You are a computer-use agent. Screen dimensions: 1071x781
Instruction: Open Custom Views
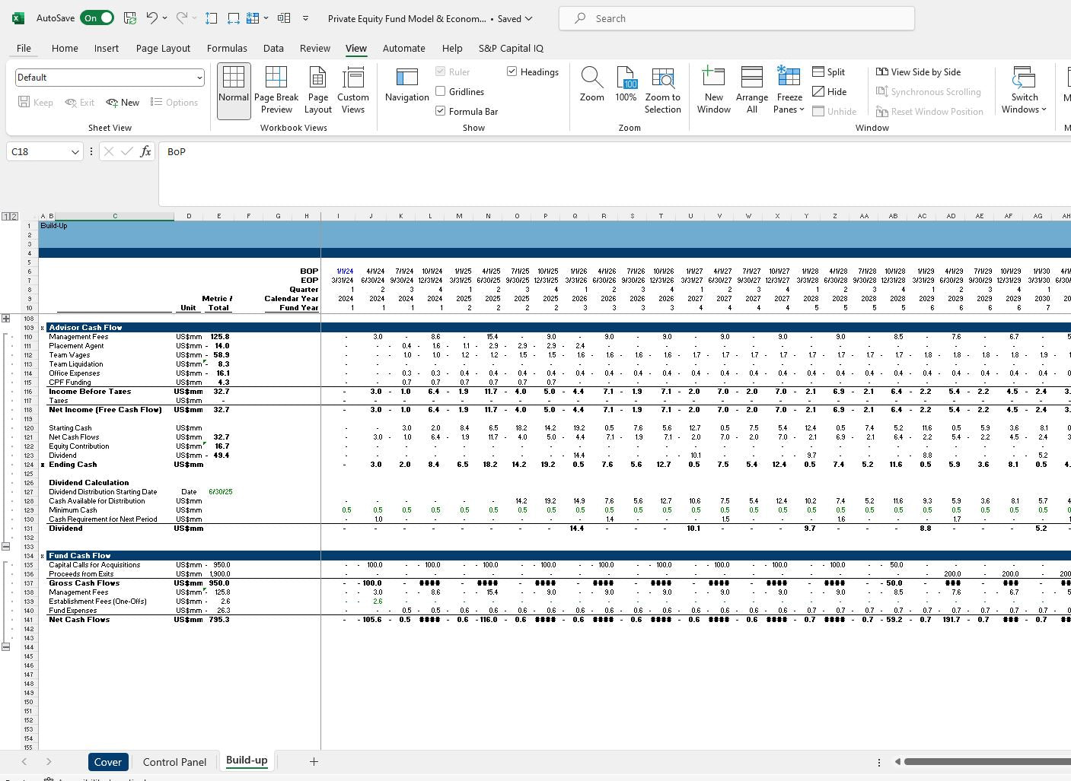pos(353,89)
